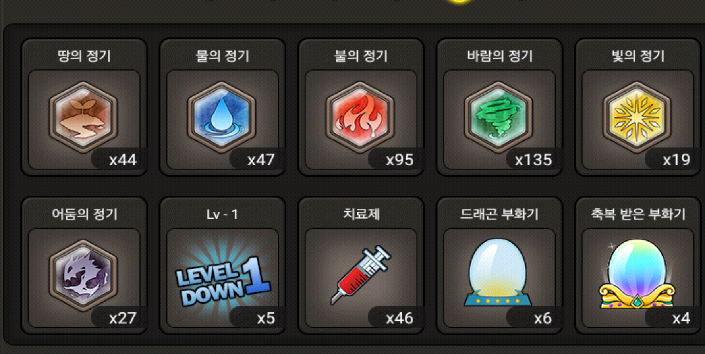
Task: Click the 땅의 정기 item title
Action: [84, 56]
